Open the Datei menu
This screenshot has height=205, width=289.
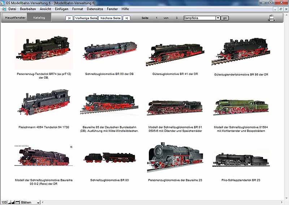[x=12, y=9]
